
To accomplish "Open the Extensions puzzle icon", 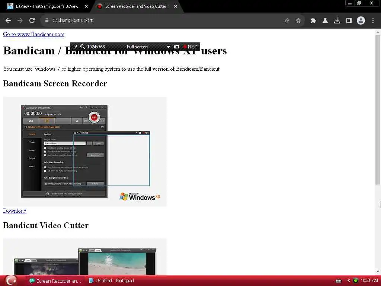I will tap(313, 21).
